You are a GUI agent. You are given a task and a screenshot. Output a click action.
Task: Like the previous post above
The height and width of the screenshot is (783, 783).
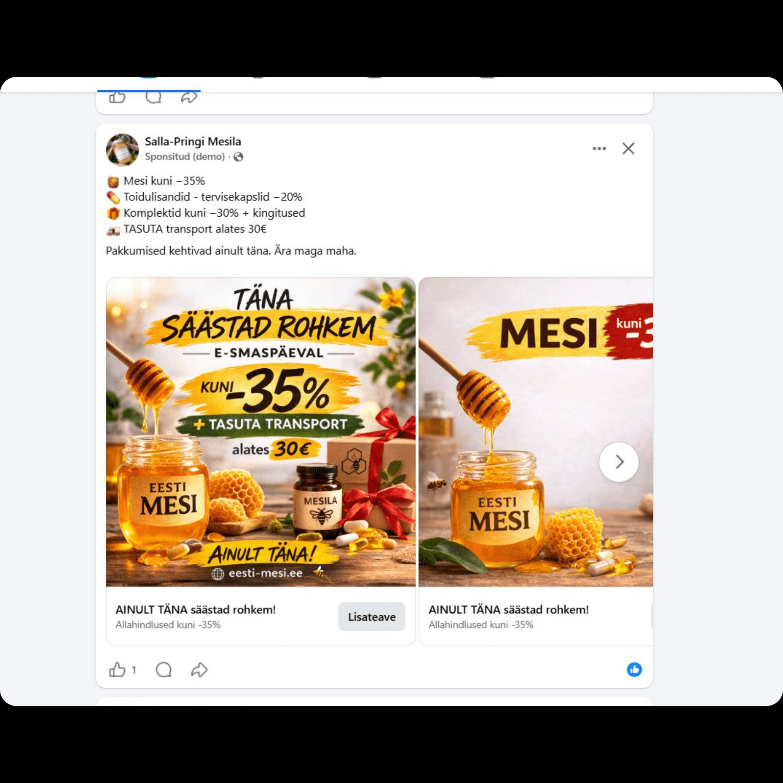[117, 97]
